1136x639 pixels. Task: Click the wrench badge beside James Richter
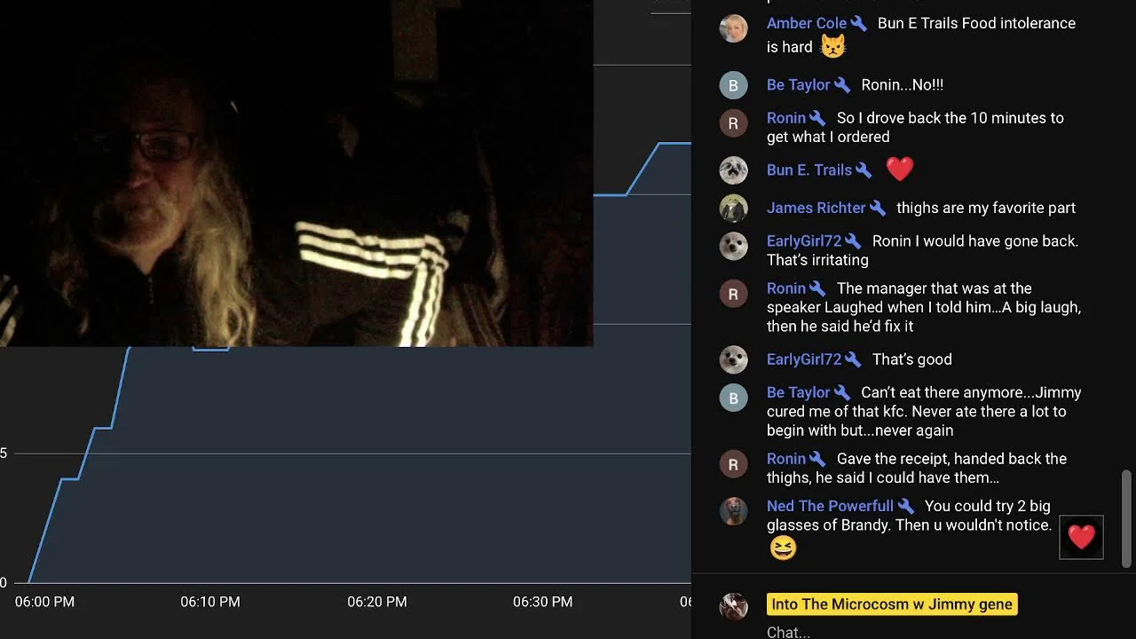pos(878,208)
